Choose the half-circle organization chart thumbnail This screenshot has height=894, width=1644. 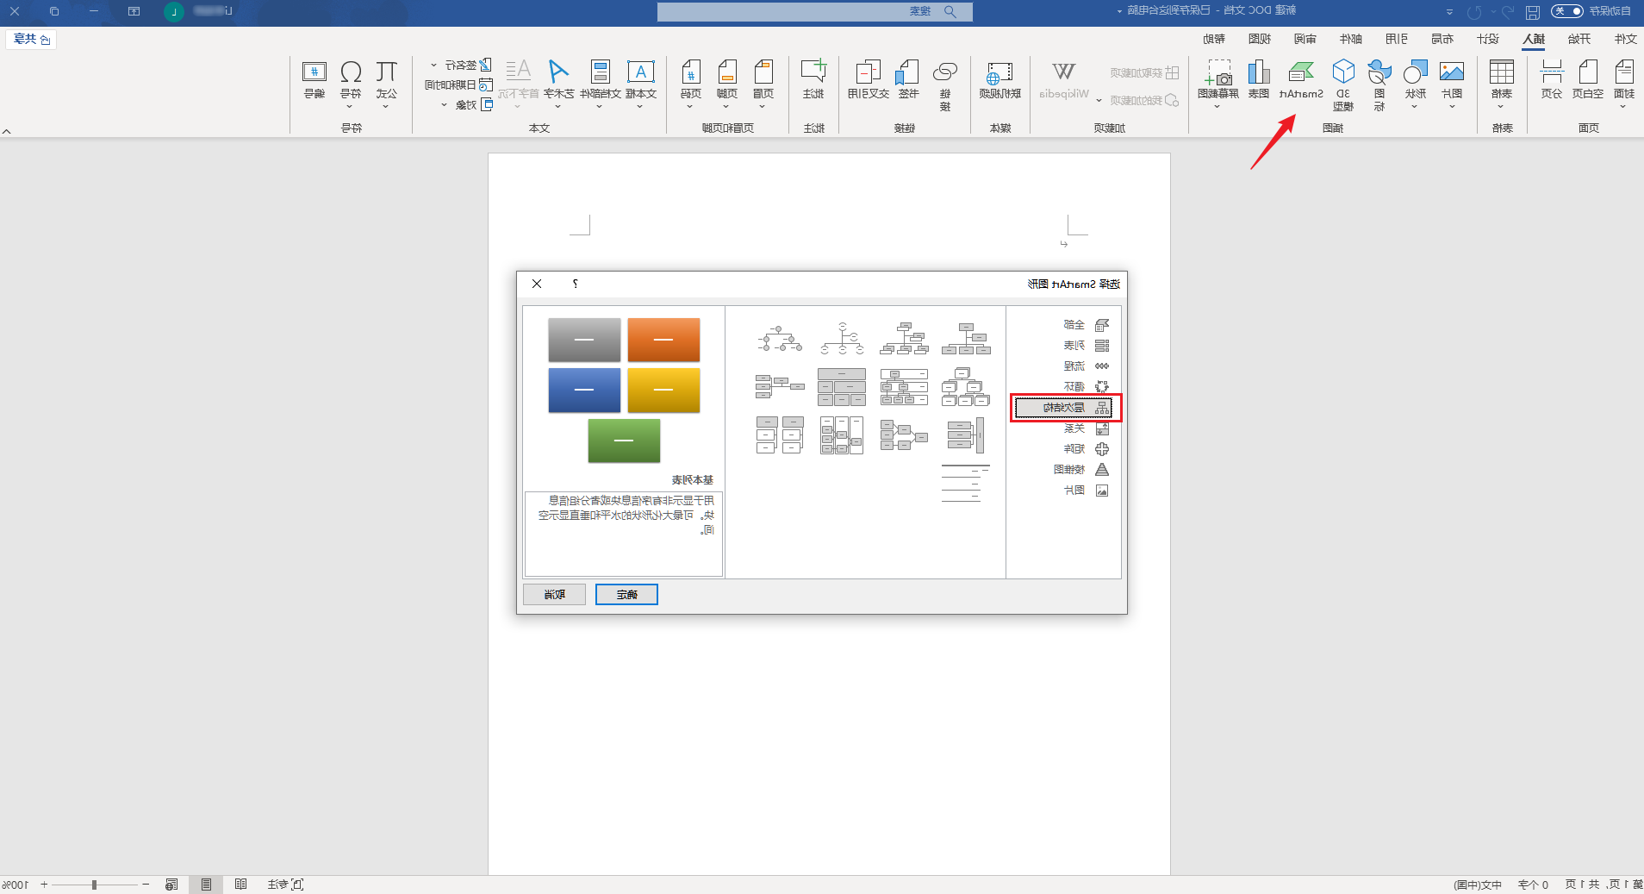(842, 339)
